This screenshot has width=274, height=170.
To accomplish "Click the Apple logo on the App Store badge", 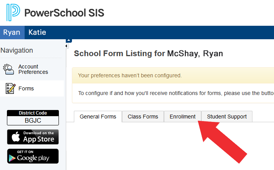I will pyautogui.click(x=15, y=137).
